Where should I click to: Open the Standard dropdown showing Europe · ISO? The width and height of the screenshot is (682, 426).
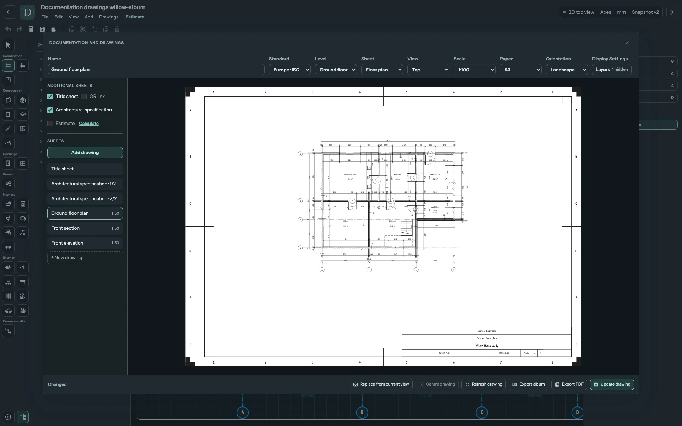289,70
